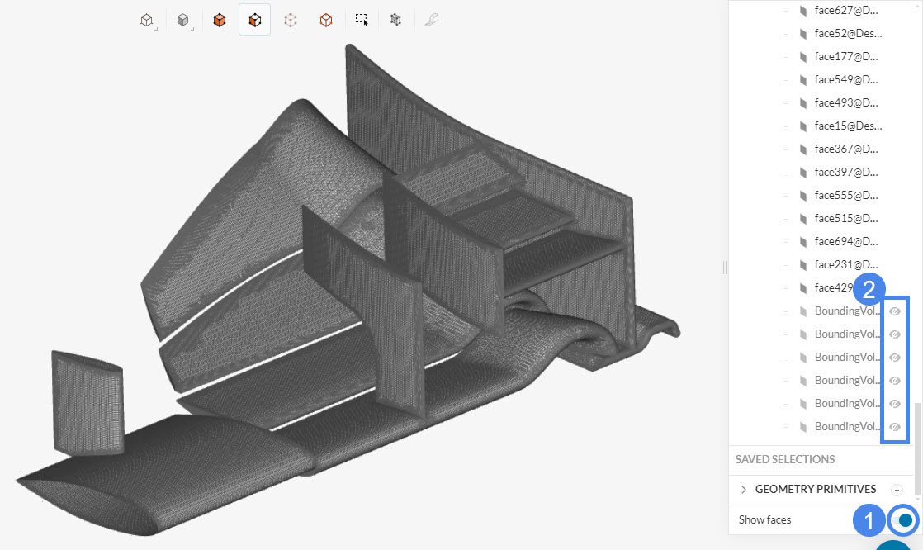Unhide the third BoundingVol face
This screenshot has width=923, height=550.
pos(894,358)
